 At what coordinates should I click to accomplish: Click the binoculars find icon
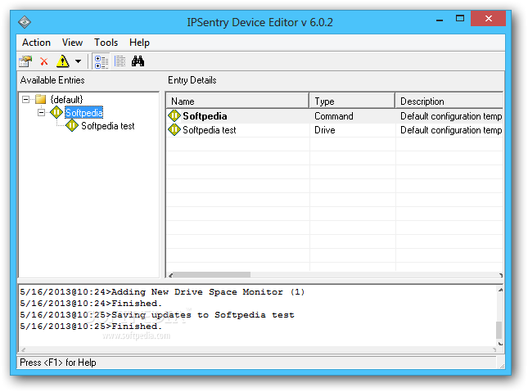(138, 61)
